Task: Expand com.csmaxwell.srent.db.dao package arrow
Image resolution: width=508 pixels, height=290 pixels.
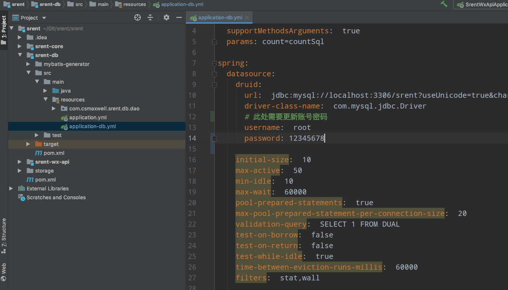Action: [x=54, y=109]
